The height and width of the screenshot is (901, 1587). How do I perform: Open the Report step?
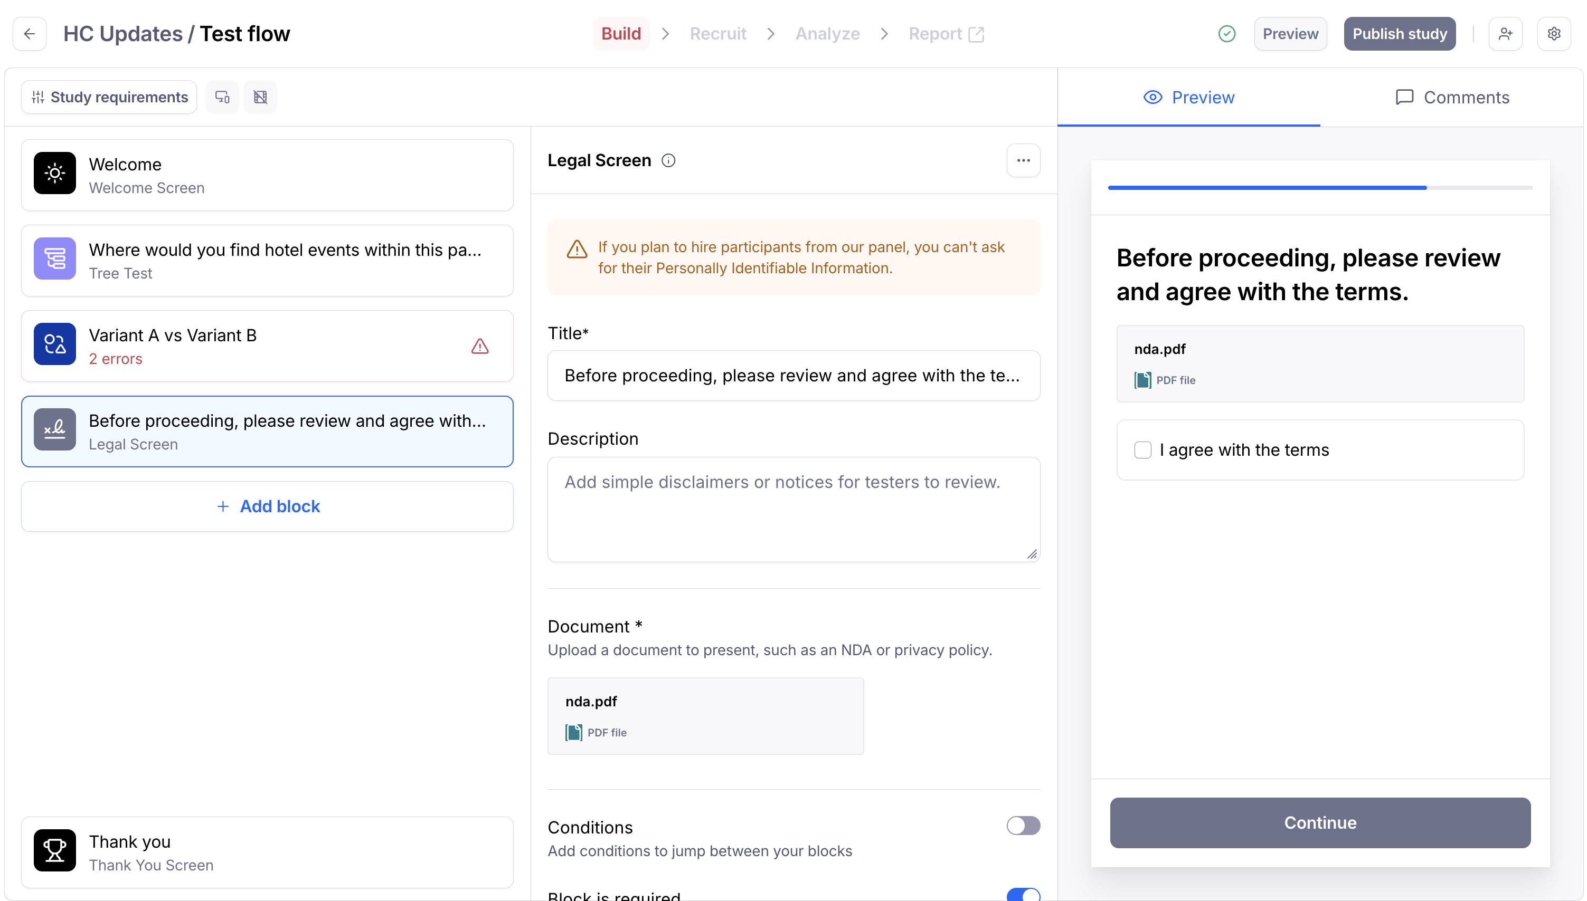coord(946,33)
